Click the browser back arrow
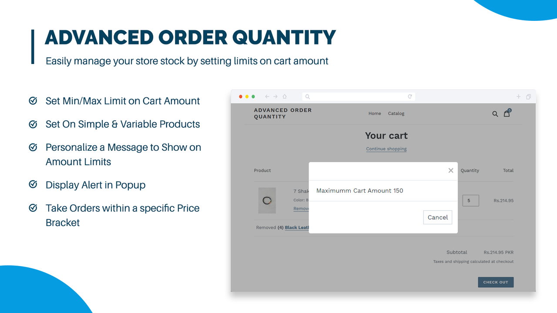The width and height of the screenshot is (557, 313). (267, 97)
